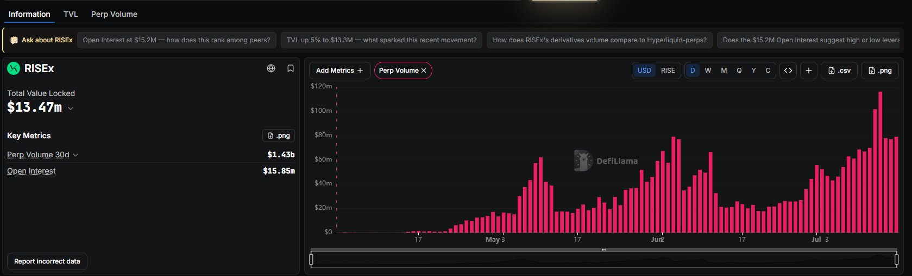Select the yearly (Y) interval
Image resolution: width=912 pixels, height=276 pixels.
(753, 70)
